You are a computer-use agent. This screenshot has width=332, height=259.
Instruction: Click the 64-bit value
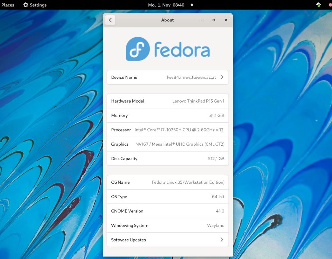(x=218, y=196)
